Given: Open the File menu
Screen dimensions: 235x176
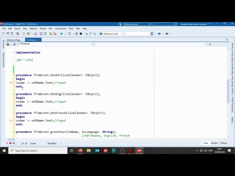Looking at the screenshot, I should [x=4, y=29].
